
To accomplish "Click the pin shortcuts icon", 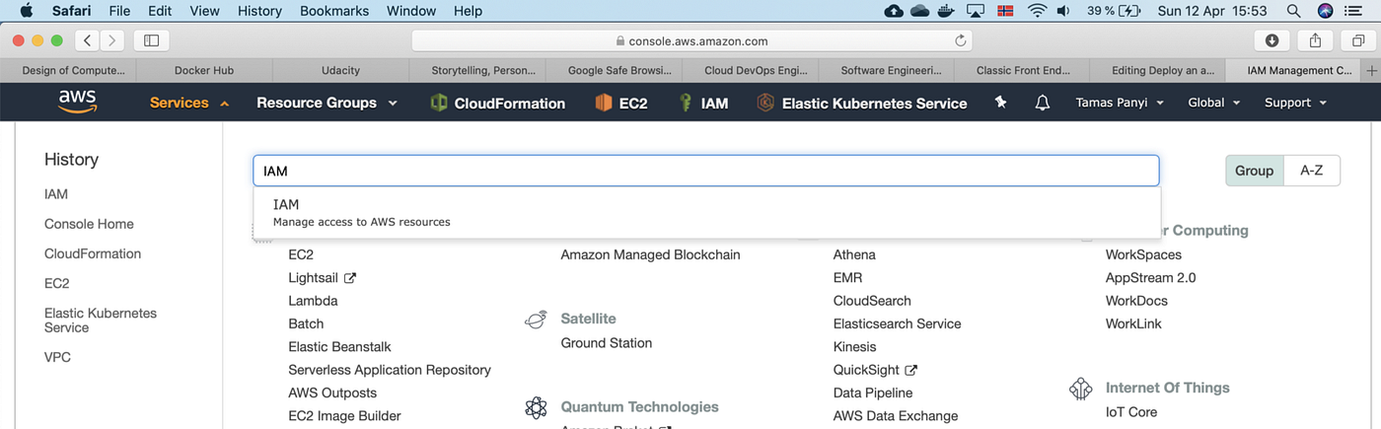I will (1001, 103).
